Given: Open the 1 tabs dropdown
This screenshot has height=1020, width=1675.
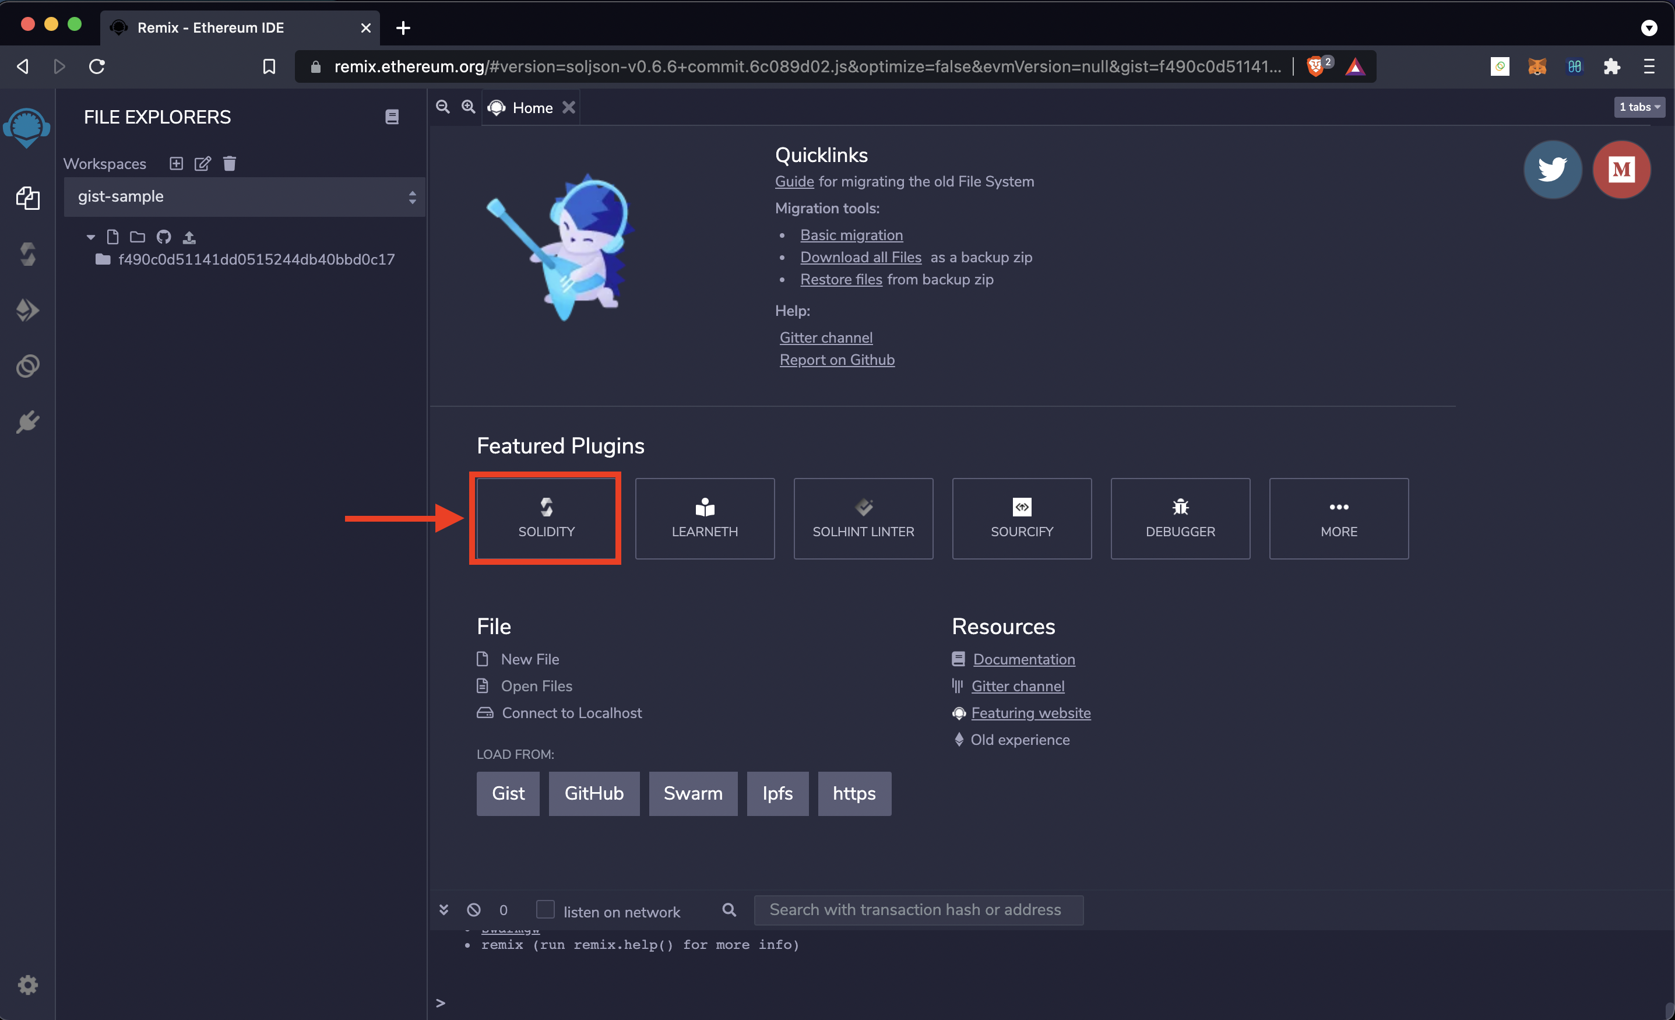Looking at the screenshot, I should click(x=1639, y=107).
